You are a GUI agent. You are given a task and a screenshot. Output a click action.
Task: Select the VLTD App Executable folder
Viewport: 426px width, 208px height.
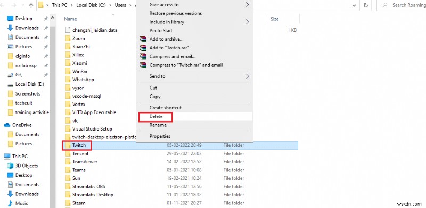tap(94, 112)
